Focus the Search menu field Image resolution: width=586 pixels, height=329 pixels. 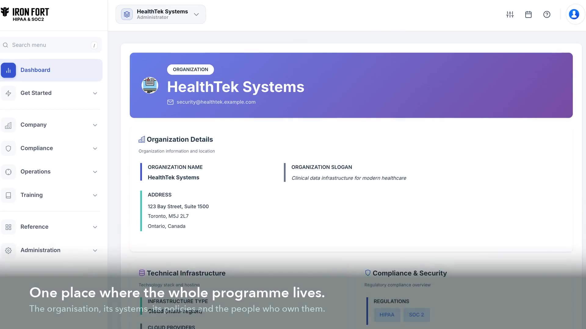point(51,45)
